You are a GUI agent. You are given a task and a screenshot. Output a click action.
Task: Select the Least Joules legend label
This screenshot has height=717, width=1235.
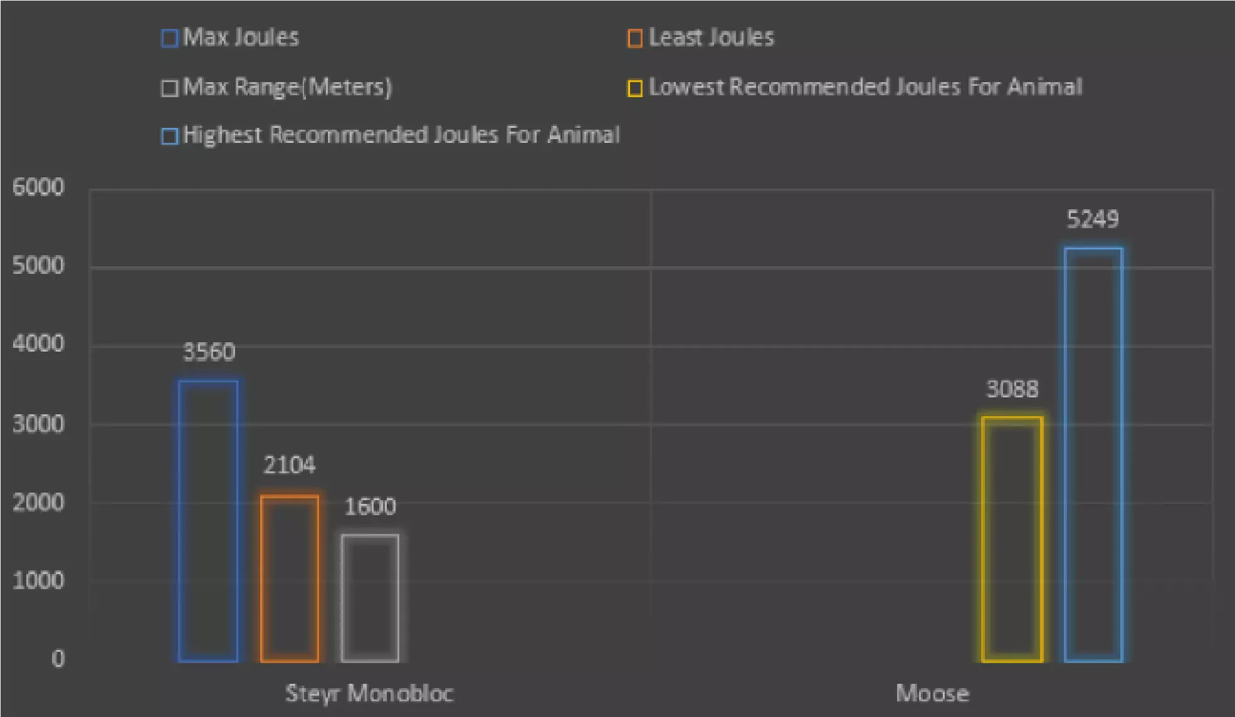point(711,38)
